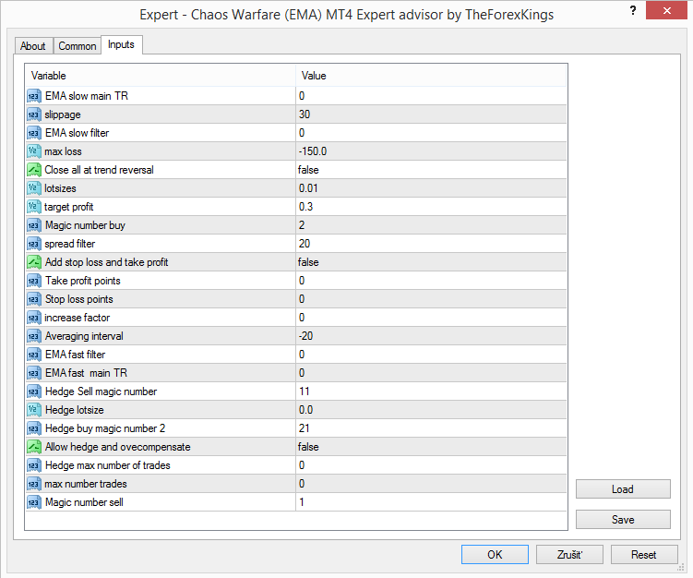Select the false value of Close all at trend reversal
The height and width of the screenshot is (578, 693).
coord(308,170)
